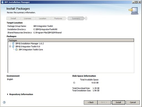
Task: Click the install computer arrow banner icon
Action: pyautogui.click(x=133, y=11)
